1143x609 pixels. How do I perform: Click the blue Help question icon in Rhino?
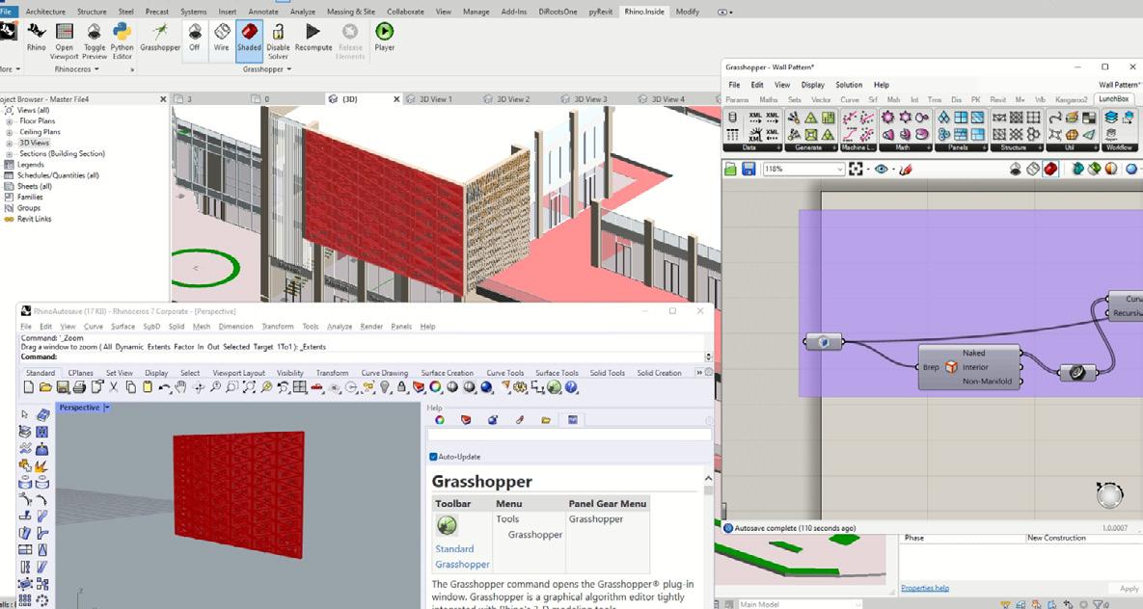pyautogui.click(x=571, y=387)
